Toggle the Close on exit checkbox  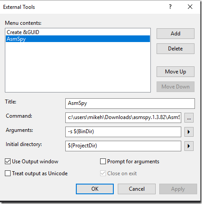[x=103, y=173]
